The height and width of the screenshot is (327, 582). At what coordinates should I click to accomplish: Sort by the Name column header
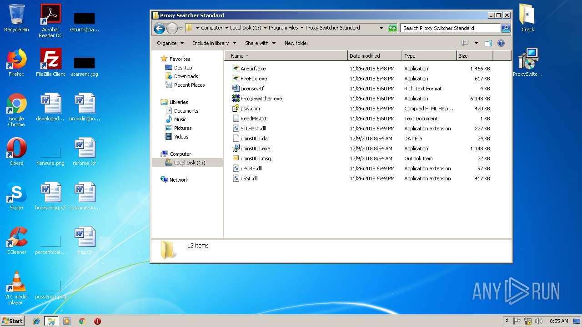pos(286,56)
